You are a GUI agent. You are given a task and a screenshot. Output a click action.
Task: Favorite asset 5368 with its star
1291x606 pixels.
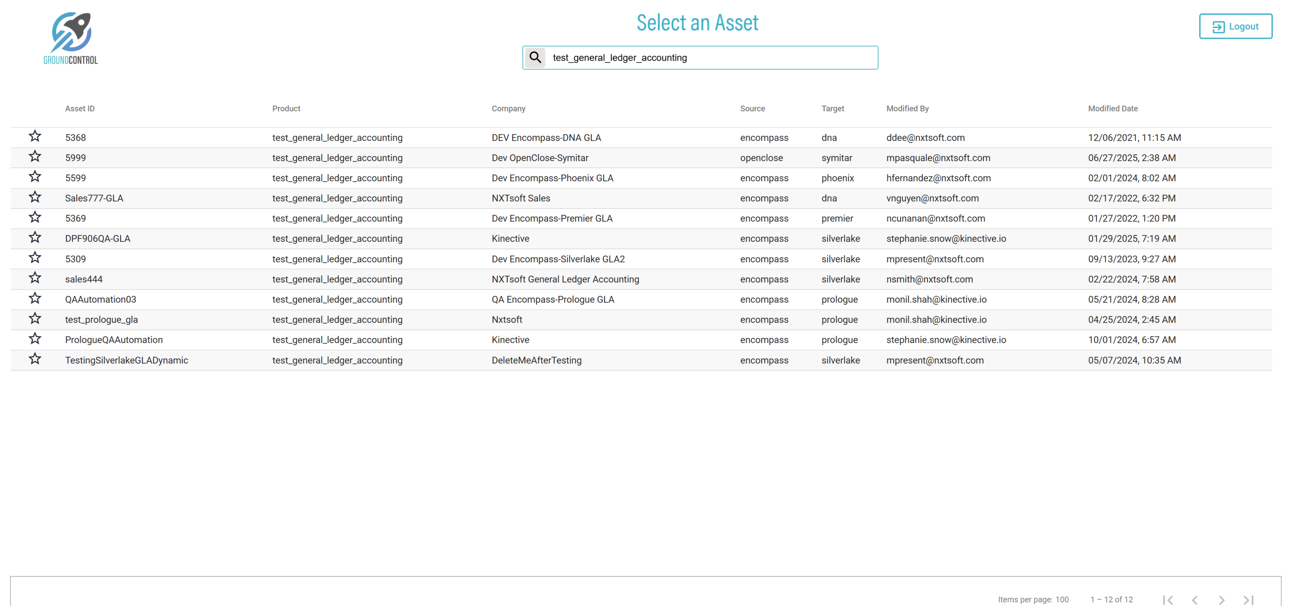coord(35,136)
